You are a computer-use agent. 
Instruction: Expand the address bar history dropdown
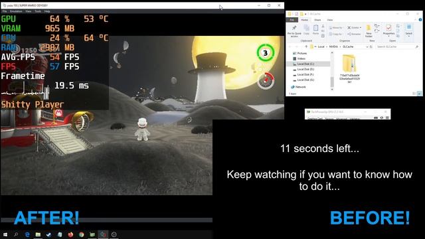pos(367,47)
